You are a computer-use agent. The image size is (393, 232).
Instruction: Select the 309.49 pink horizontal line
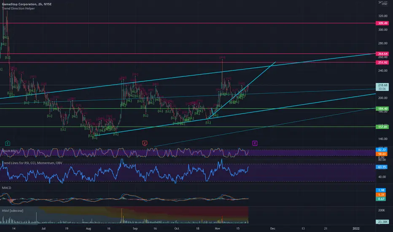188,23
